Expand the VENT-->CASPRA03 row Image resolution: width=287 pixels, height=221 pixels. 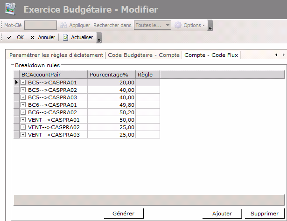[x=23, y=135]
